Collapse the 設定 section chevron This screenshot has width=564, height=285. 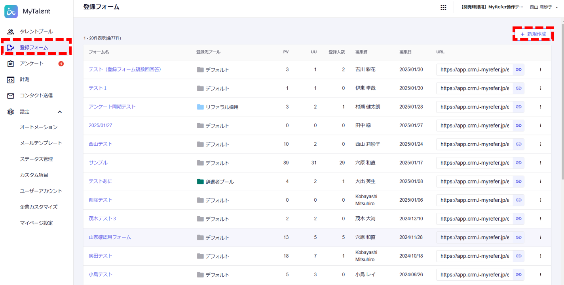pos(60,112)
